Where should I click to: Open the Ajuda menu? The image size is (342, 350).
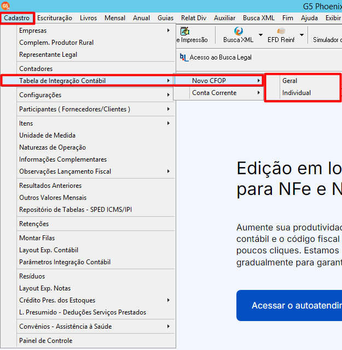[309, 18]
